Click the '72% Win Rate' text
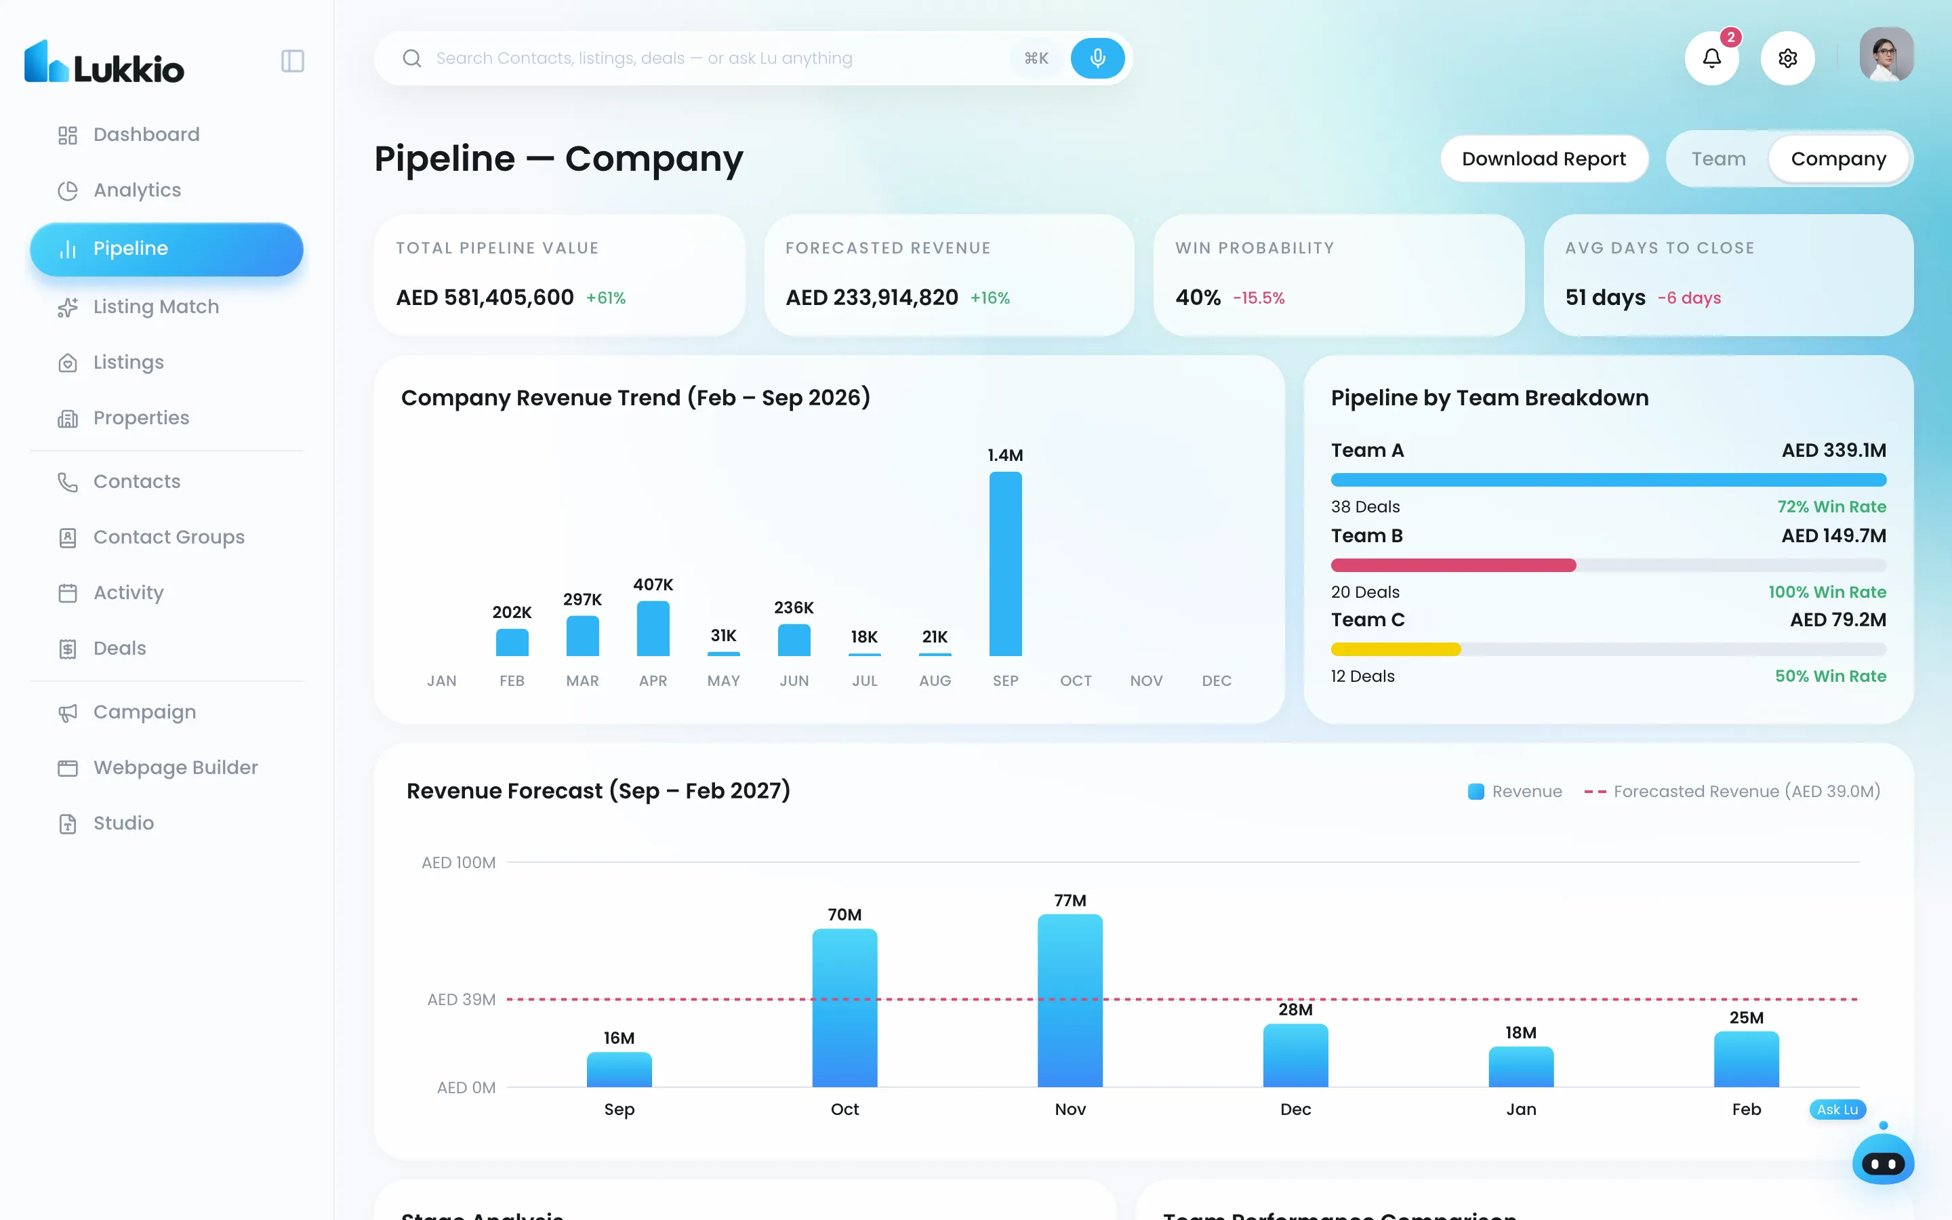 (x=1831, y=507)
